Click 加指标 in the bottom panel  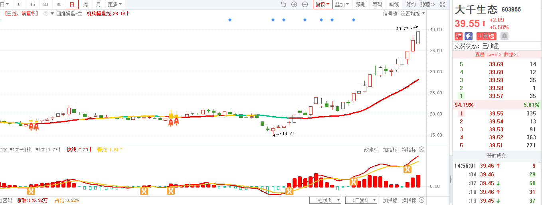(x=390, y=200)
